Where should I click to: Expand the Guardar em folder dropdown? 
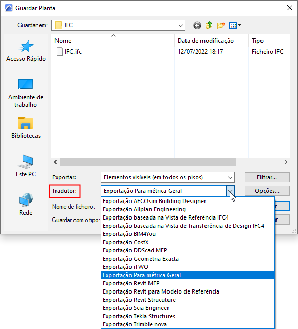coord(180,25)
